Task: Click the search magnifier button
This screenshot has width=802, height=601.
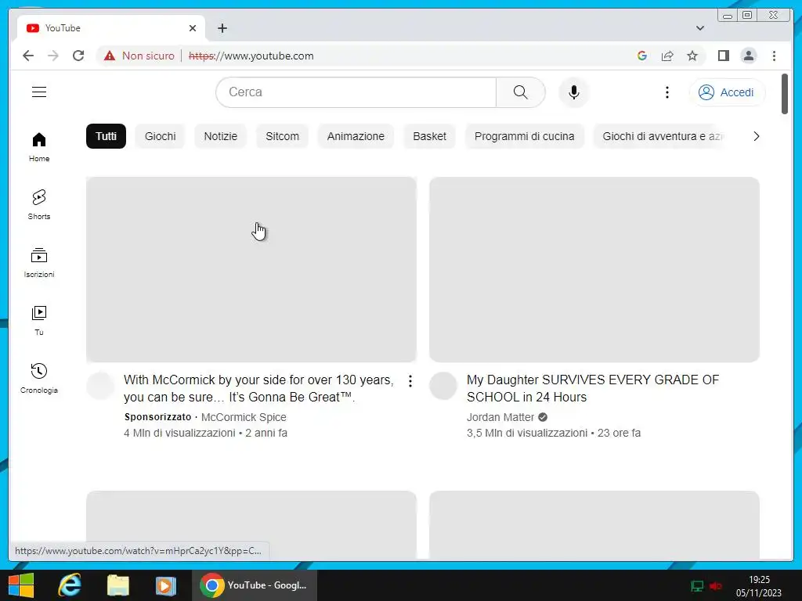Action: point(520,92)
